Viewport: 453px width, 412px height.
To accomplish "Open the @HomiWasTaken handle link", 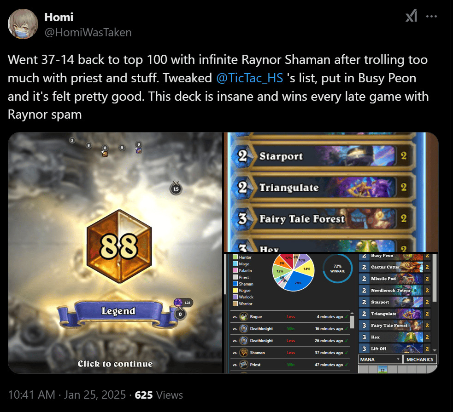I will [88, 33].
